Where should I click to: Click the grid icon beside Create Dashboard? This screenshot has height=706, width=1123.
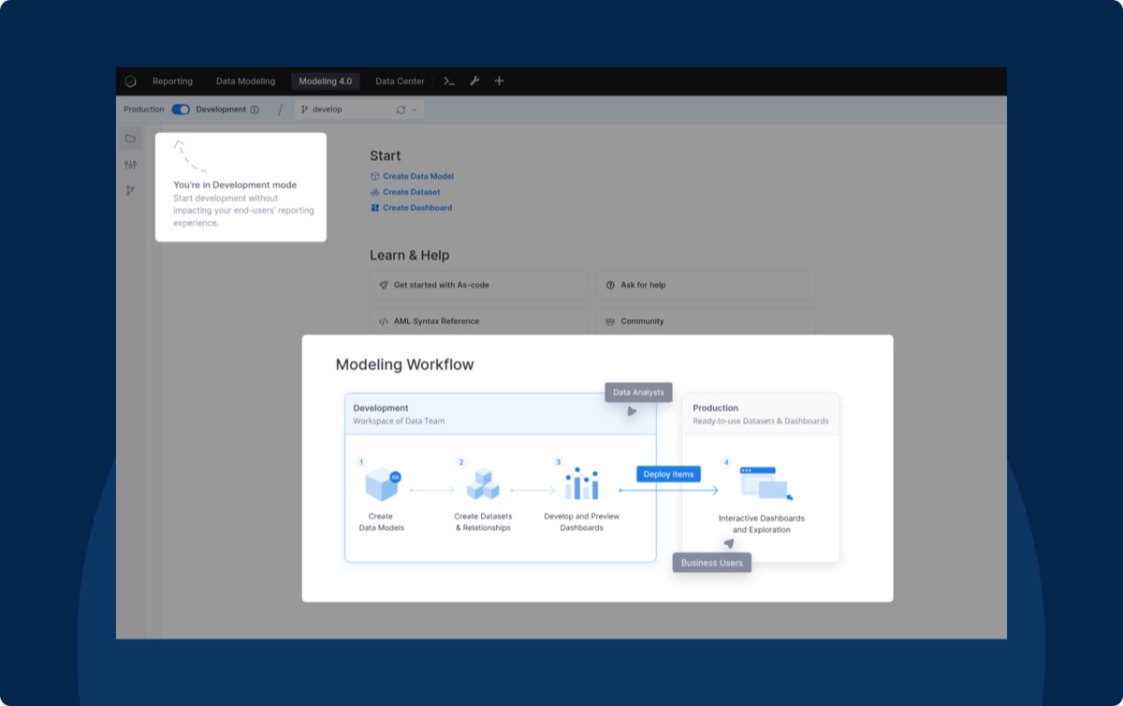tap(375, 208)
